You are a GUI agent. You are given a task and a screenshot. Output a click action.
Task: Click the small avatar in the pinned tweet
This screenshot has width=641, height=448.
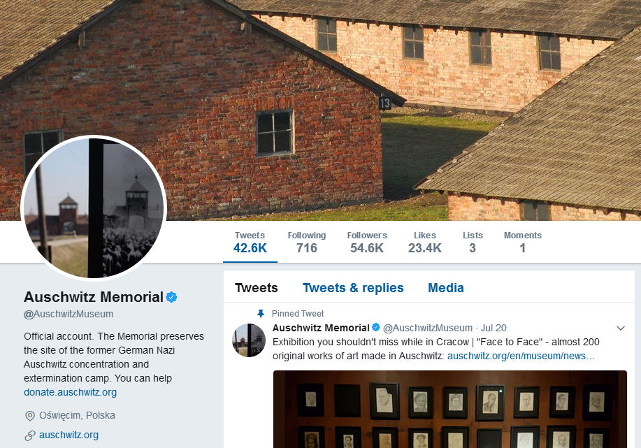click(x=249, y=340)
